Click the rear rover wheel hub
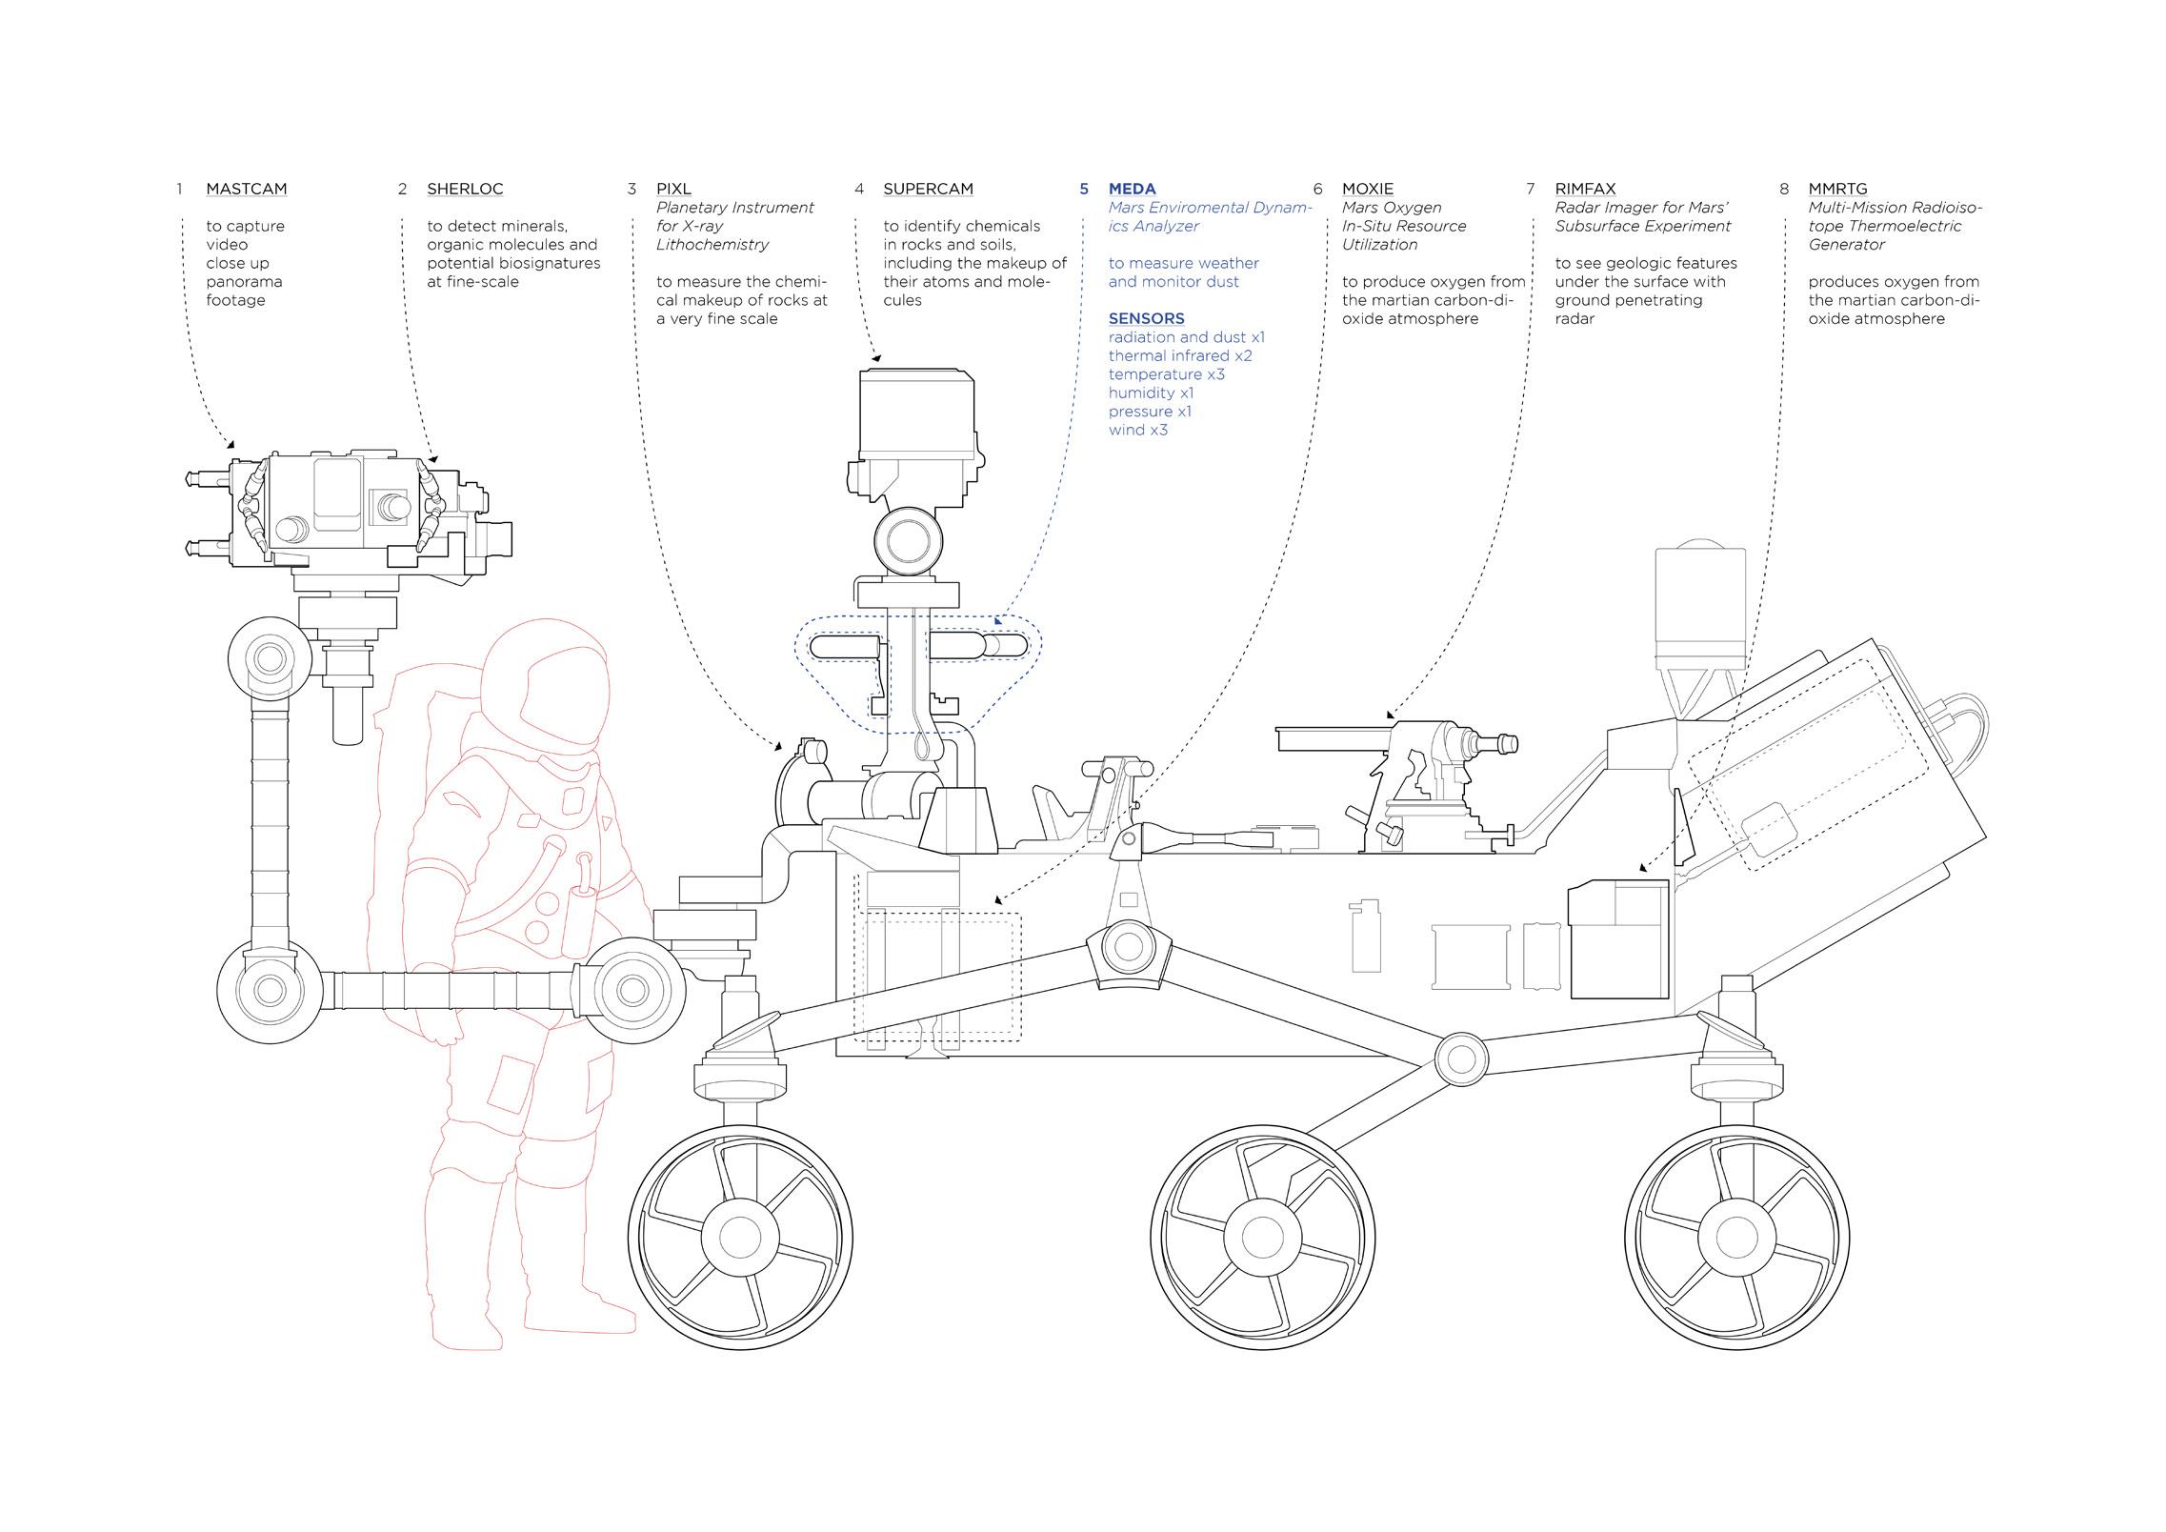2166x1532 pixels. tap(1736, 1237)
